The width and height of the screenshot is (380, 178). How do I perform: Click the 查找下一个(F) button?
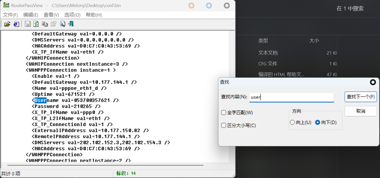[x=361, y=97]
